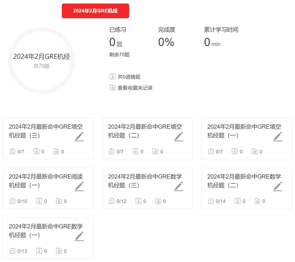
Task: Start practice pencil on 阅读机经题（一）card
Action: point(79,187)
